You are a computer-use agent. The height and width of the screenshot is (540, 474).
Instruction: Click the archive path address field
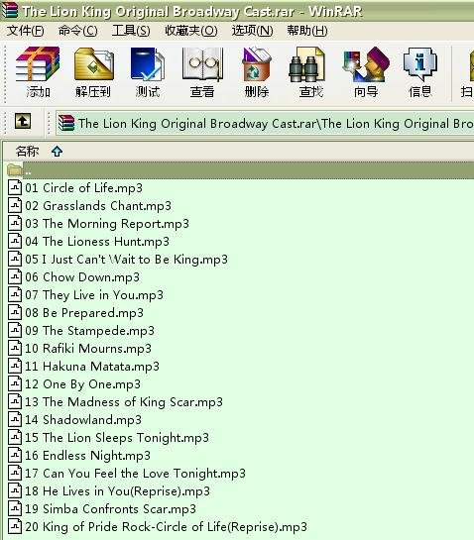click(x=265, y=123)
